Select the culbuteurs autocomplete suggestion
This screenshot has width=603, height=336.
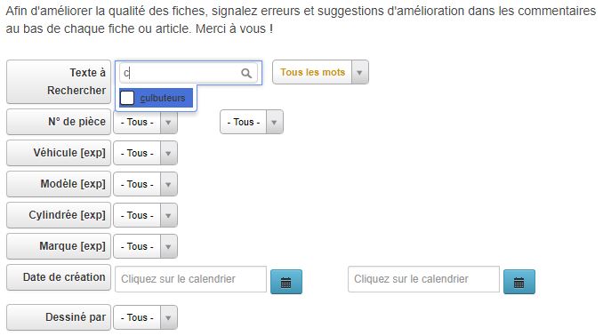[x=157, y=98]
